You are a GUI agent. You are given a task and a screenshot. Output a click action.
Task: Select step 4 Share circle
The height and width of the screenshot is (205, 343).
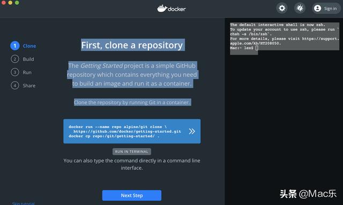click(15, 85)
